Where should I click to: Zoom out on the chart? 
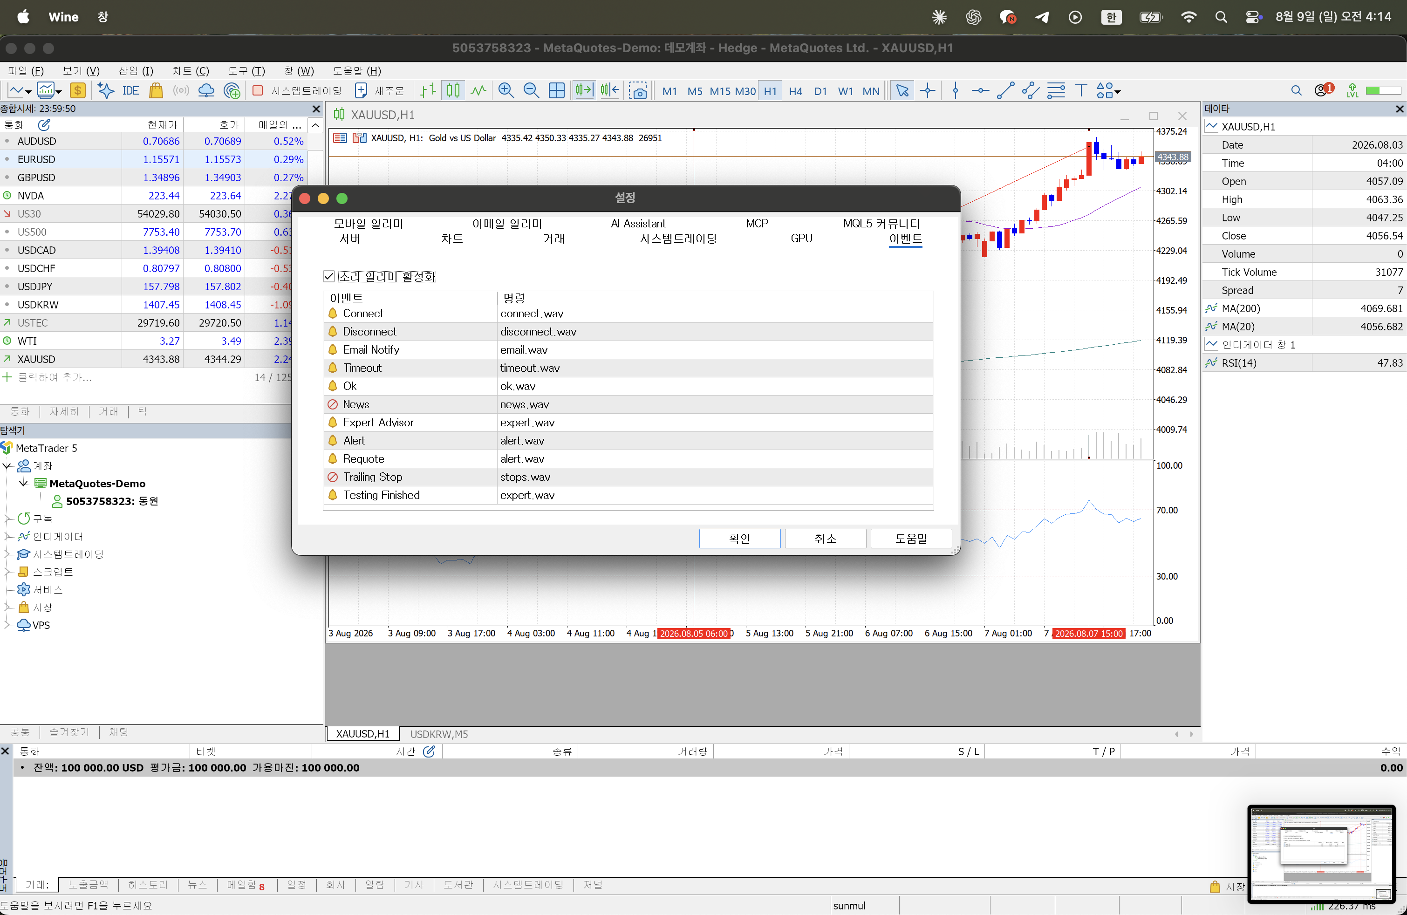click(531, 90)
